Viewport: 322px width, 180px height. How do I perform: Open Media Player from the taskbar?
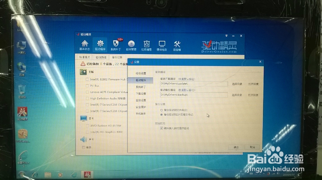click(x=60, y=175)
